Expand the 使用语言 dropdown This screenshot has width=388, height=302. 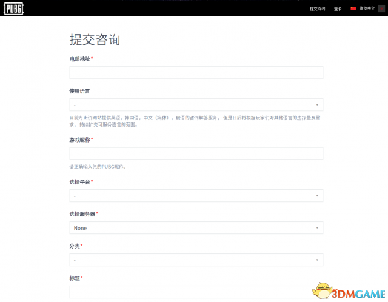pos(196,105)
